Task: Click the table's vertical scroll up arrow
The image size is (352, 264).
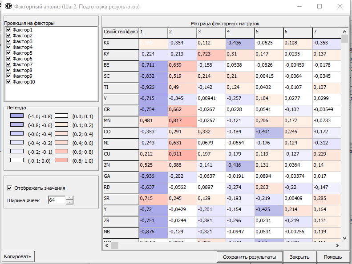Action: (344, 32)
